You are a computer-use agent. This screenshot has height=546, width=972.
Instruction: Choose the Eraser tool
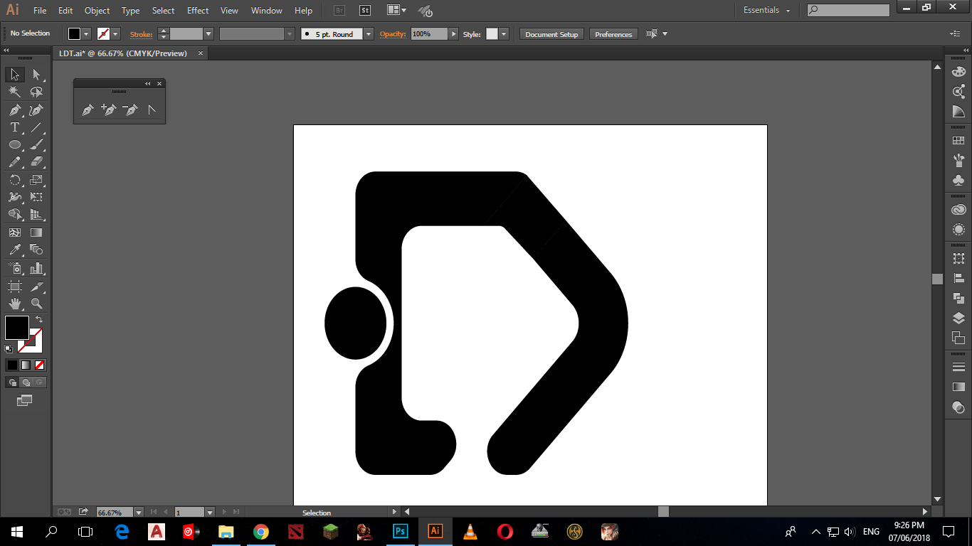(37, 162)
